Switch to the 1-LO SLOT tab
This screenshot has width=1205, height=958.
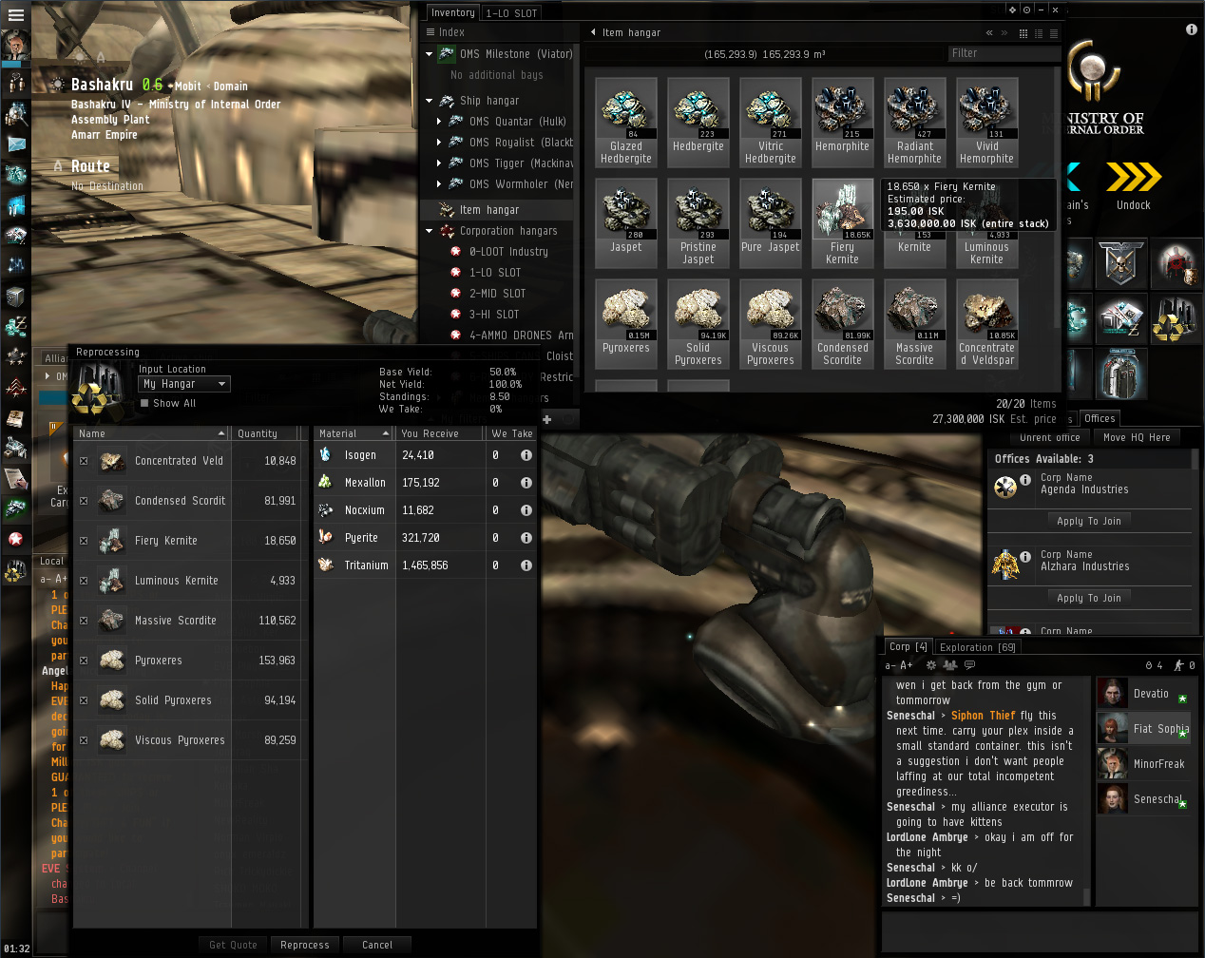511,13
